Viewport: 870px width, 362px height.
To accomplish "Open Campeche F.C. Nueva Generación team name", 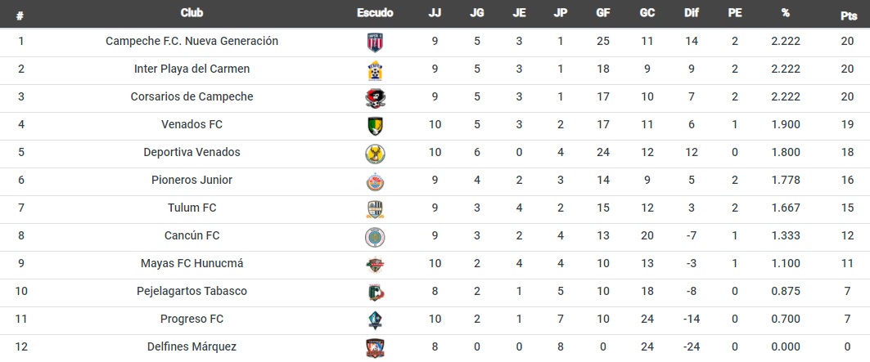I will tap(192, 41).
